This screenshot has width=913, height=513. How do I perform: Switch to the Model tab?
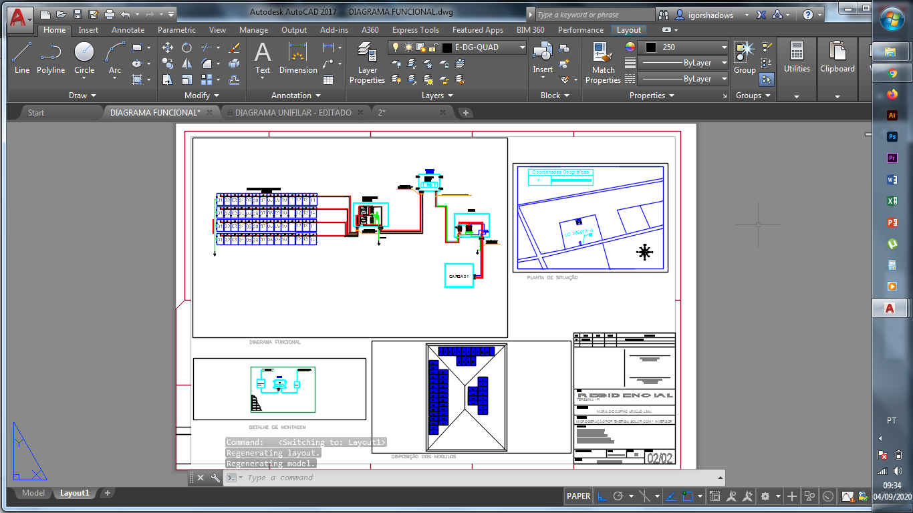(33, 493)
